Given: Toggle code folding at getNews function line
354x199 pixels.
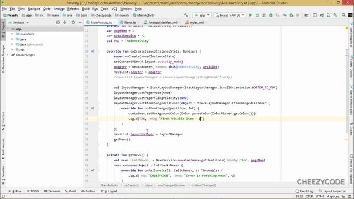Looking at the screenshot, I should pos(98,155).
